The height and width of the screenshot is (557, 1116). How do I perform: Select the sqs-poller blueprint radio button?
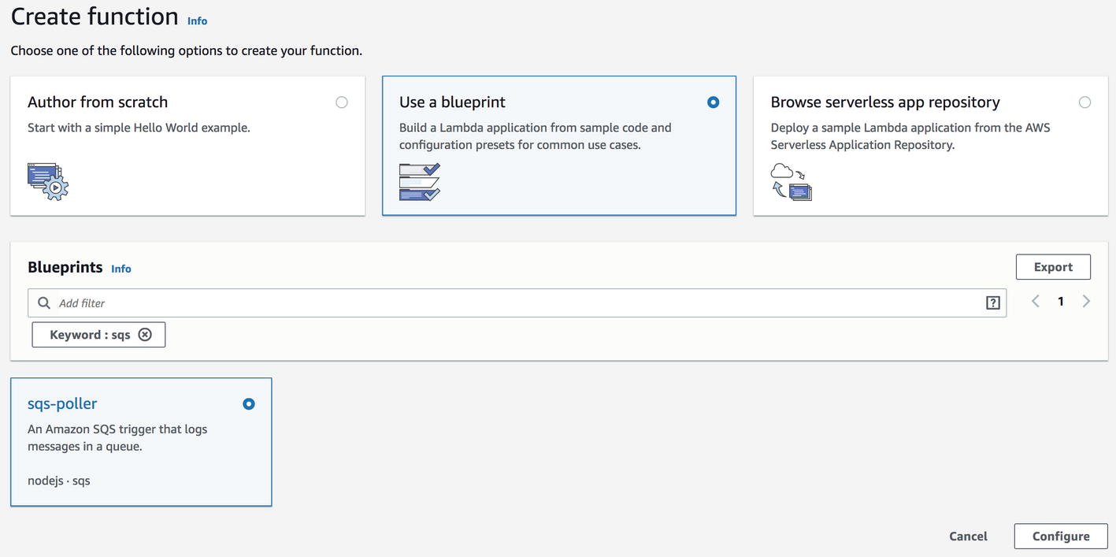point(248,403)
